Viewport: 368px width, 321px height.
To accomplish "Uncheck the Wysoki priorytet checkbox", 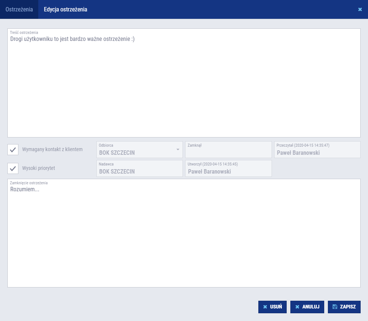I will click(13, 168).
